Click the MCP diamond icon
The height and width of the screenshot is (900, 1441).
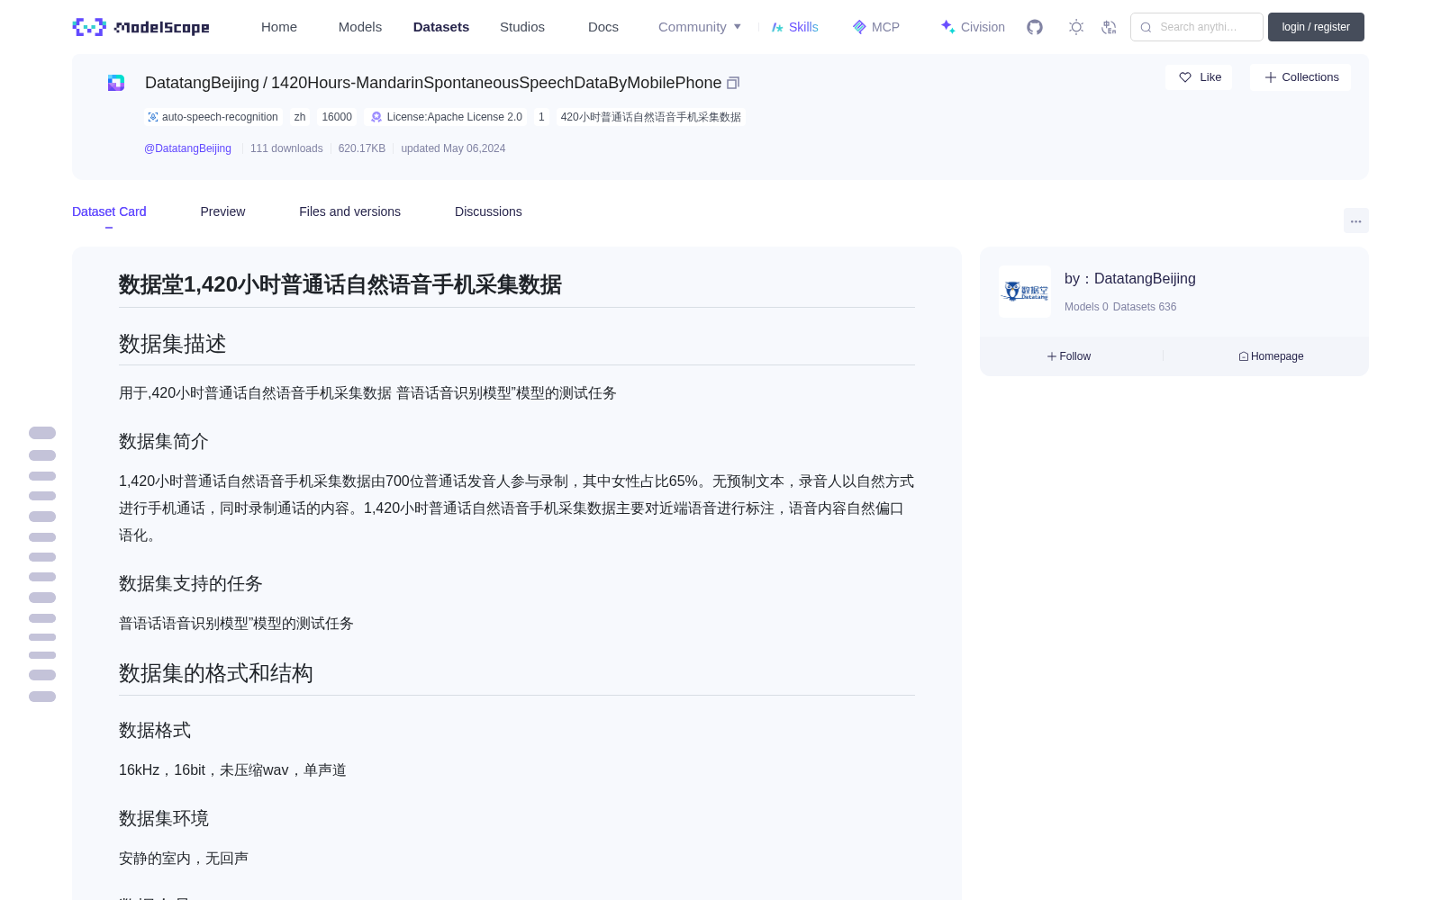(x=859, y=27)
